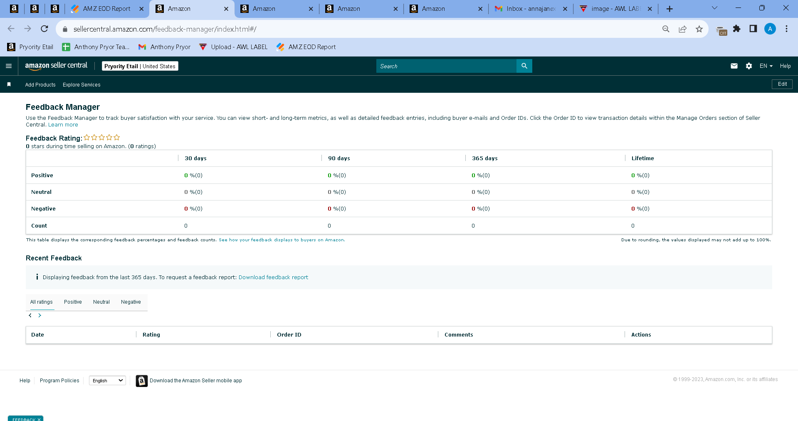Open the Seller Central settings gear
Screen dimensions: 798x421
click(749, 66)
